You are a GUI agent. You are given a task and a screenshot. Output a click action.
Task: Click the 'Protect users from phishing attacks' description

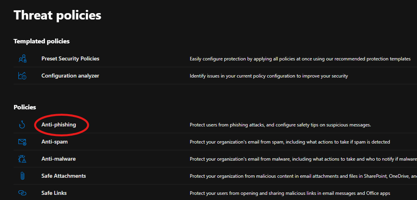[x=280, y=125]
